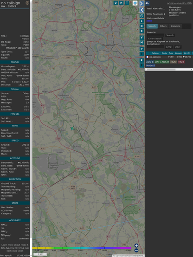Screen dimensions: 193x257
Task: Click the Clear Search button
Action: coord(155,39)
